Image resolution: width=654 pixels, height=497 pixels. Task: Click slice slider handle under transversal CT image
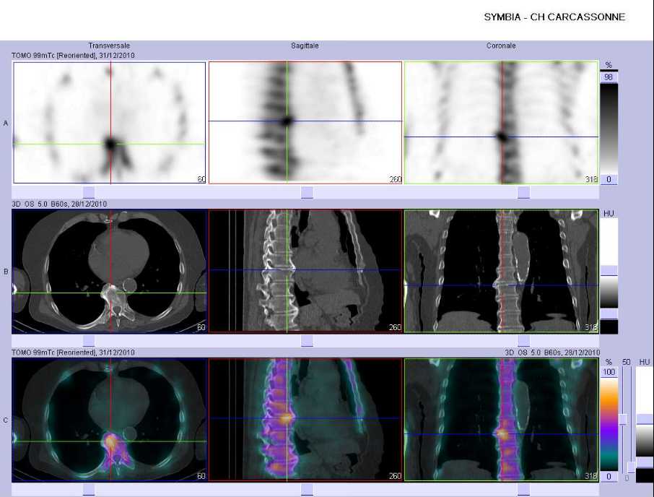point(89,341)
